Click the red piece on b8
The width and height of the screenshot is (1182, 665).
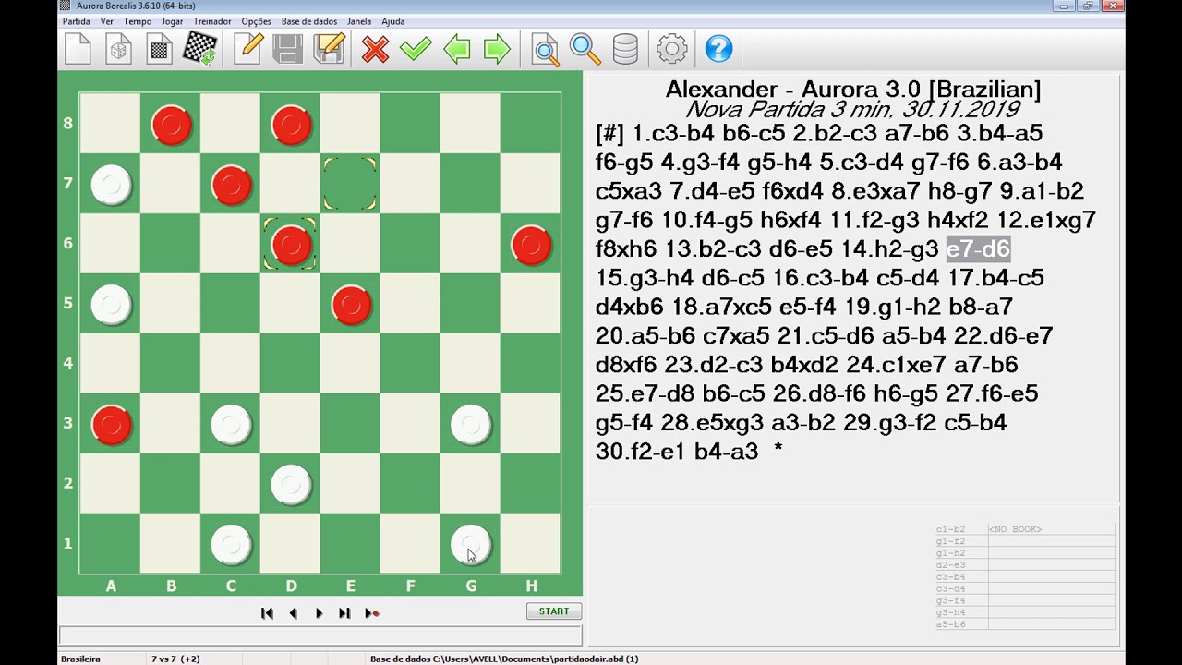point(172,125)
